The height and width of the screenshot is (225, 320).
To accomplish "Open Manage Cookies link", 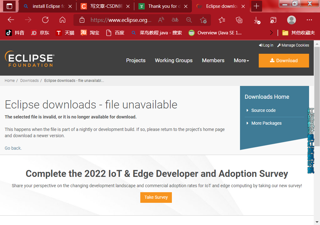I will (x=293, y=45).
